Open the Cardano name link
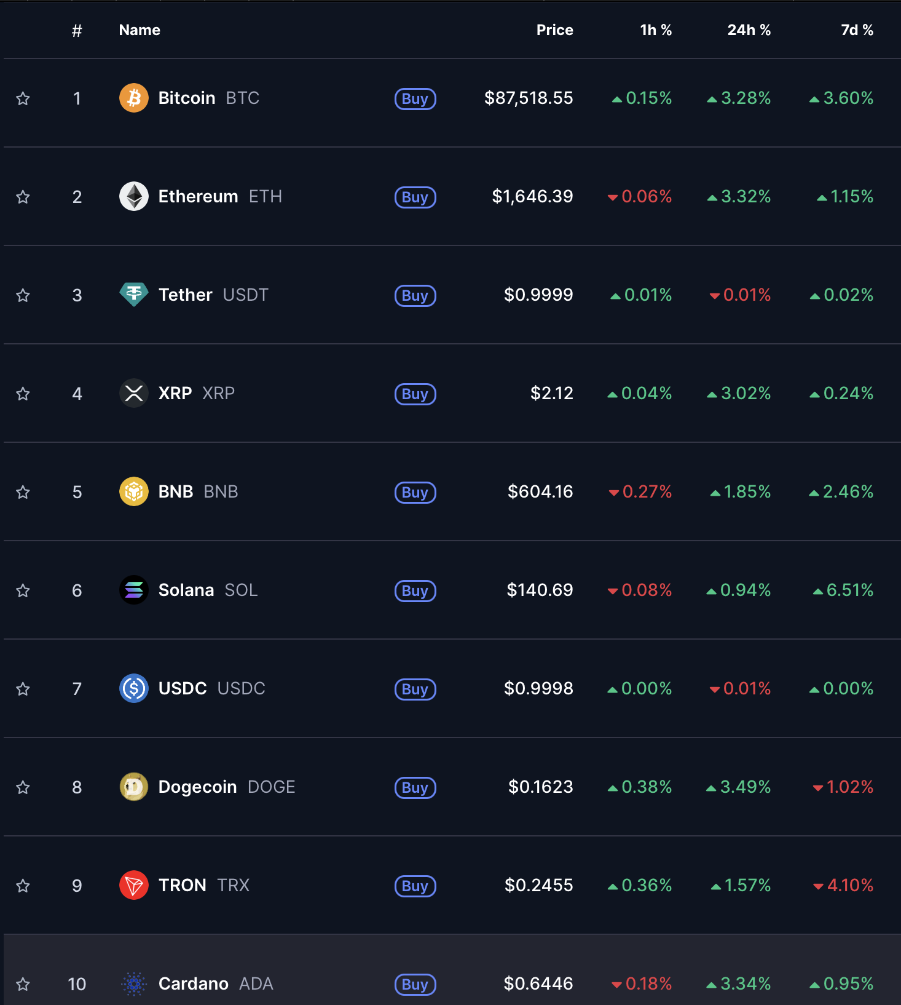 194,983
